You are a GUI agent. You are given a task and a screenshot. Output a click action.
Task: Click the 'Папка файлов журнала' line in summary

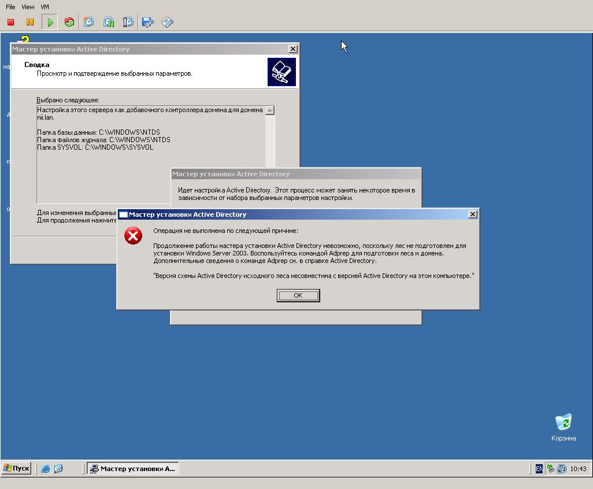(x=103, y=140)
